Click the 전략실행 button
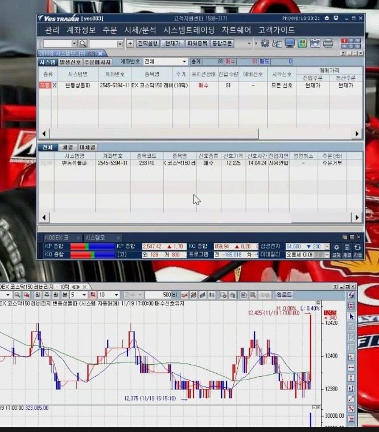This screenshot has height=432, width=379. 147,43
